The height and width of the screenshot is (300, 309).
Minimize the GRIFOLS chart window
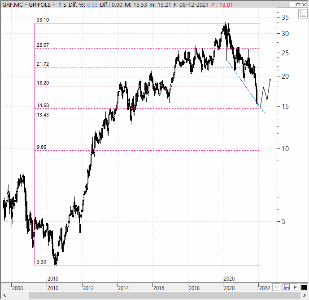(x=293, y=4)
